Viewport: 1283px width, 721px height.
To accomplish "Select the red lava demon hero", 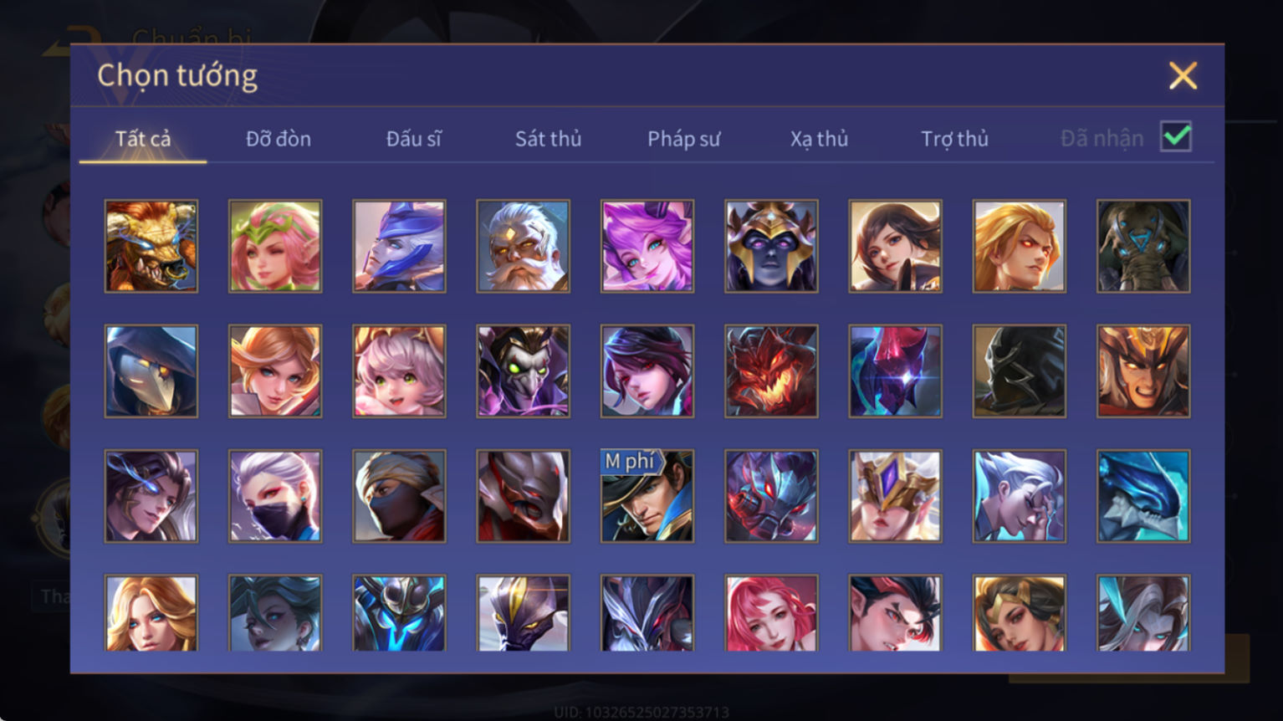I will pyautogui.click(x=771, y=371).
